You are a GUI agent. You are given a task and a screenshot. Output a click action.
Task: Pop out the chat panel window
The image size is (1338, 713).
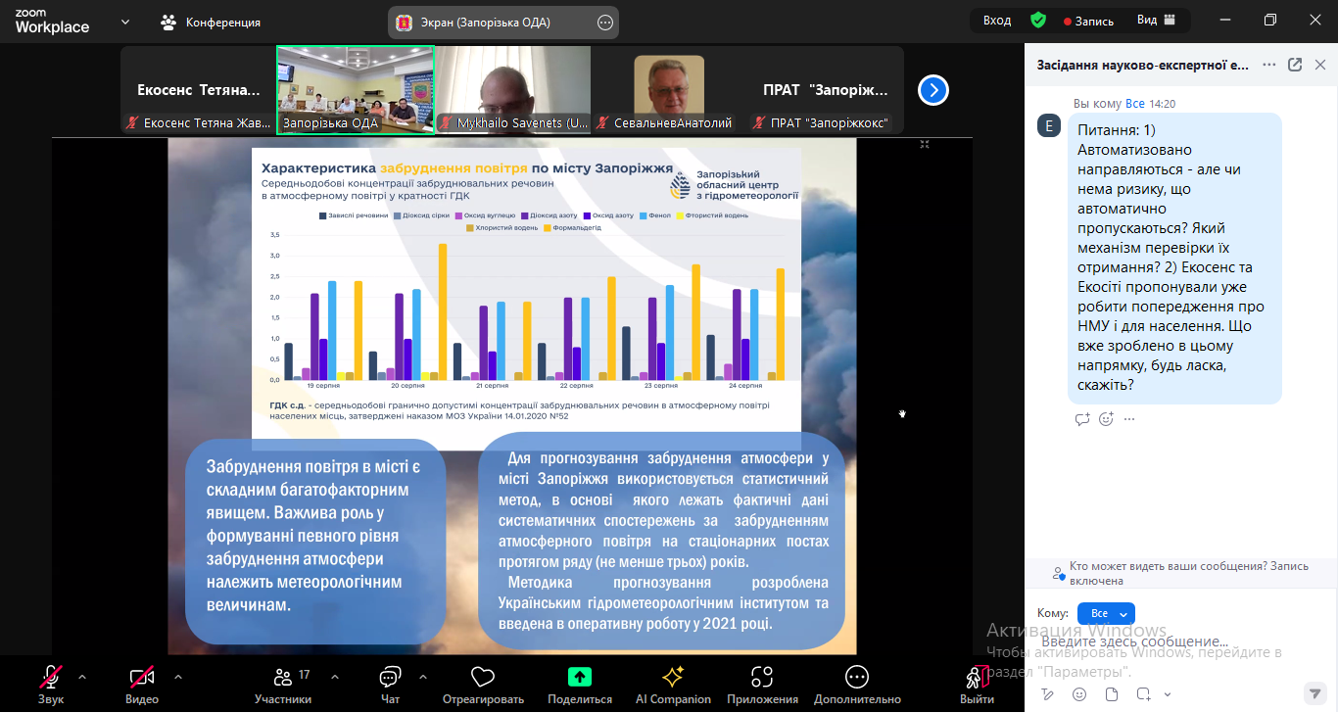tap(1295, 65)
